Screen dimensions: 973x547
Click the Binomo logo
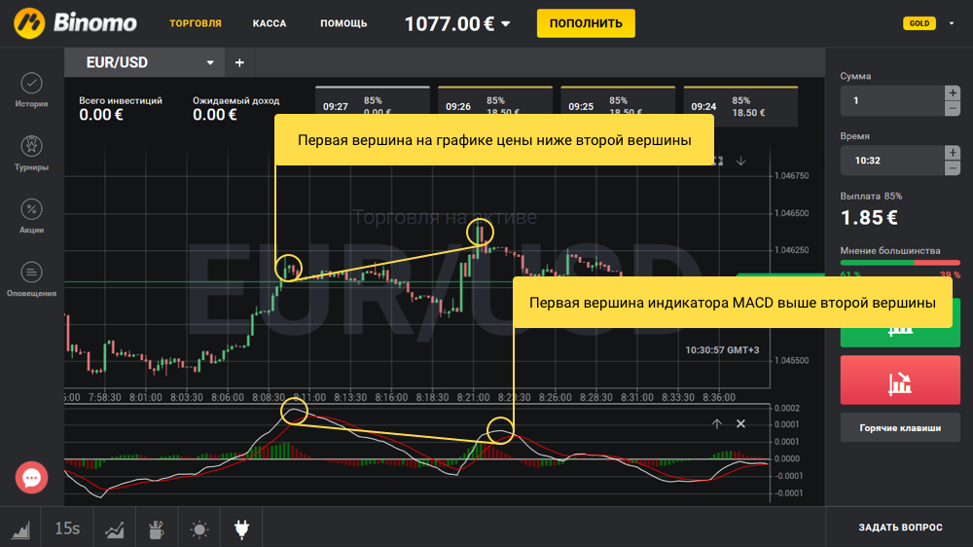(x=75, y=23)
